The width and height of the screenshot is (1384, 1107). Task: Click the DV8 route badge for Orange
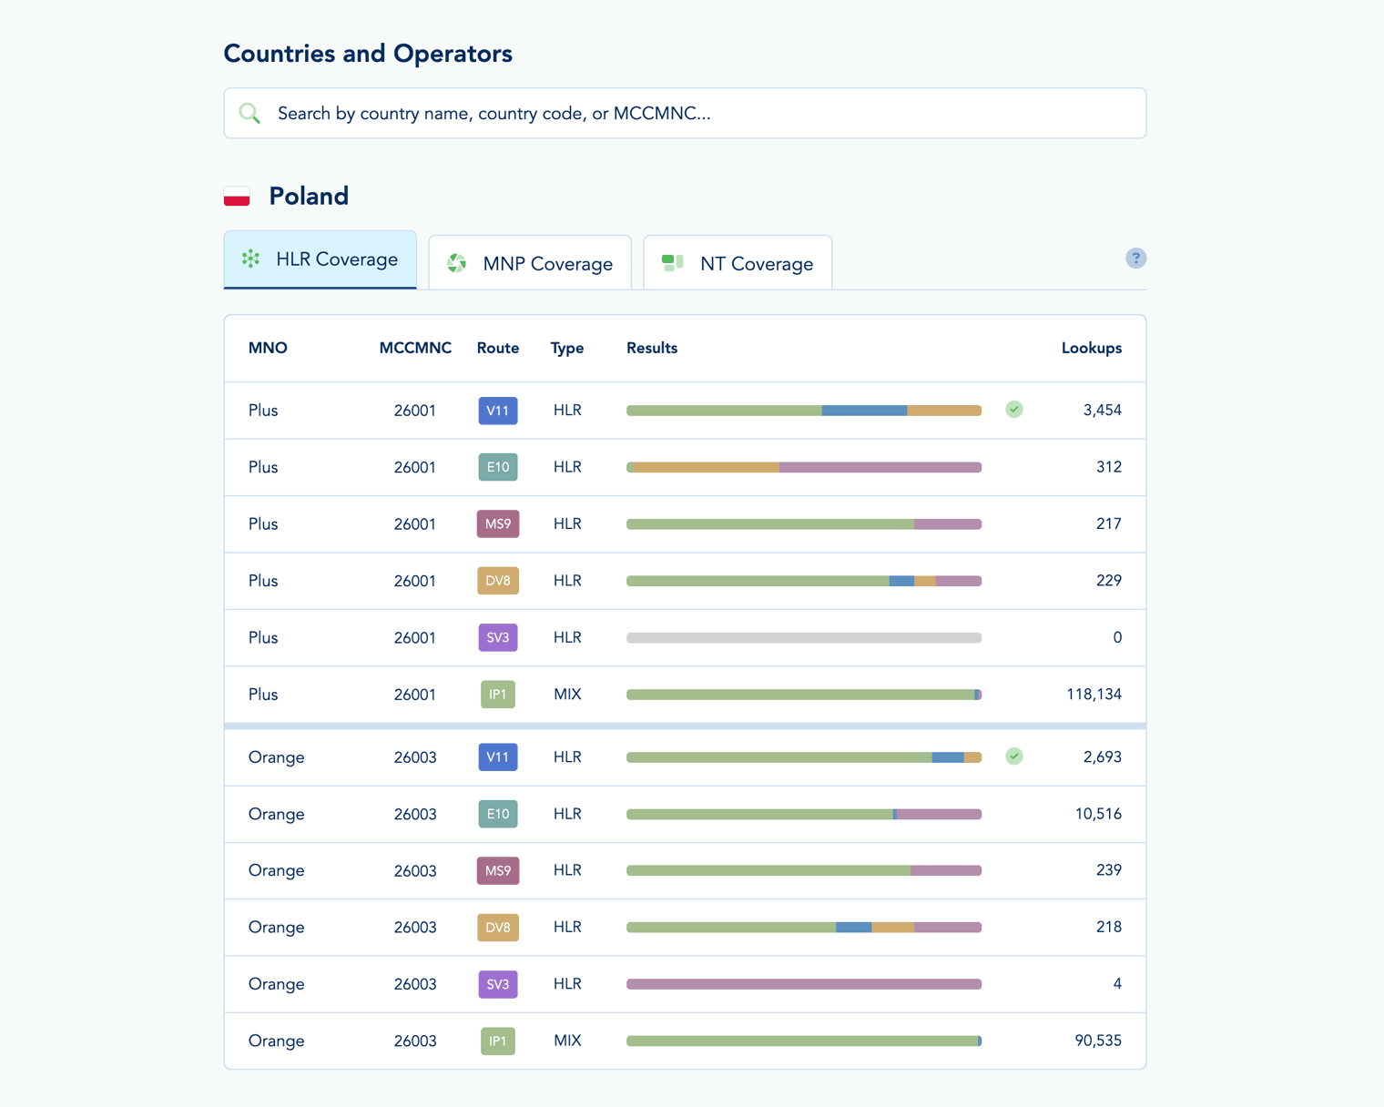[497, 928]
